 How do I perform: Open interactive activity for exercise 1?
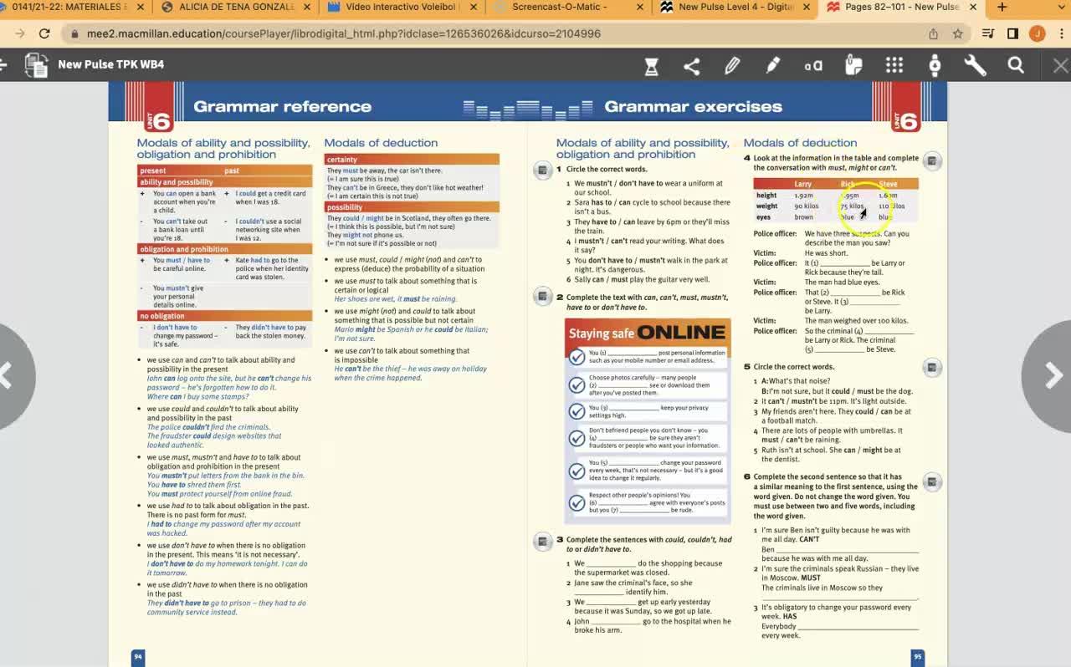[542, 171]
